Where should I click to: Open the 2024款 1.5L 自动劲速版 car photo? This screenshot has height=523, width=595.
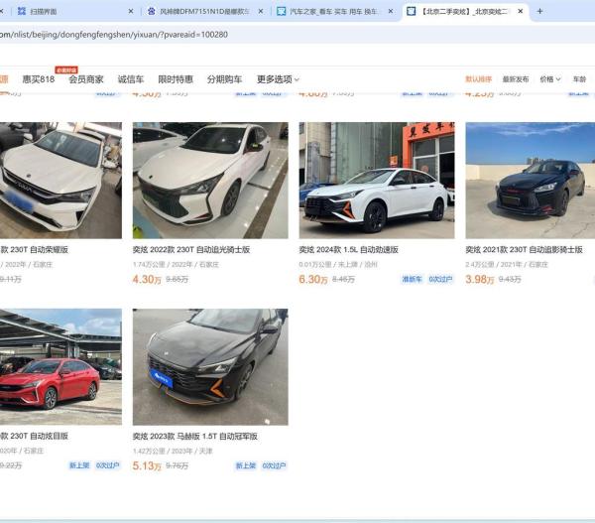pyautogui.click(x=377, y=181)
